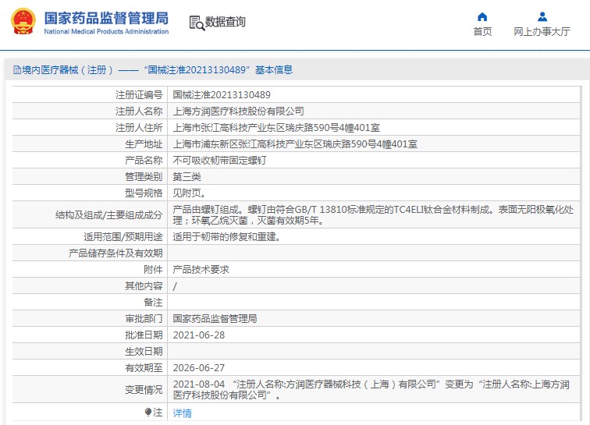The height and width of the screenshot is (425, 590).
Task: Click the 注册人名称 row label
Action: click(x=139, y=112)
